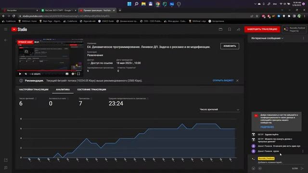Viewport: 308px width, 173px height.
Task: Open a new browser tab
Action: pyautogui.click(x=120, y=11)
